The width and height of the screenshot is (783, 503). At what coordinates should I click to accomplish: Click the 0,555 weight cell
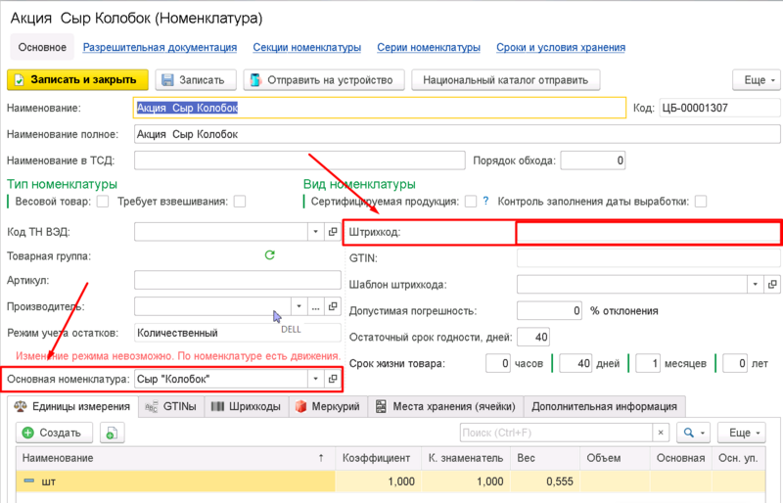pos(545,481)
